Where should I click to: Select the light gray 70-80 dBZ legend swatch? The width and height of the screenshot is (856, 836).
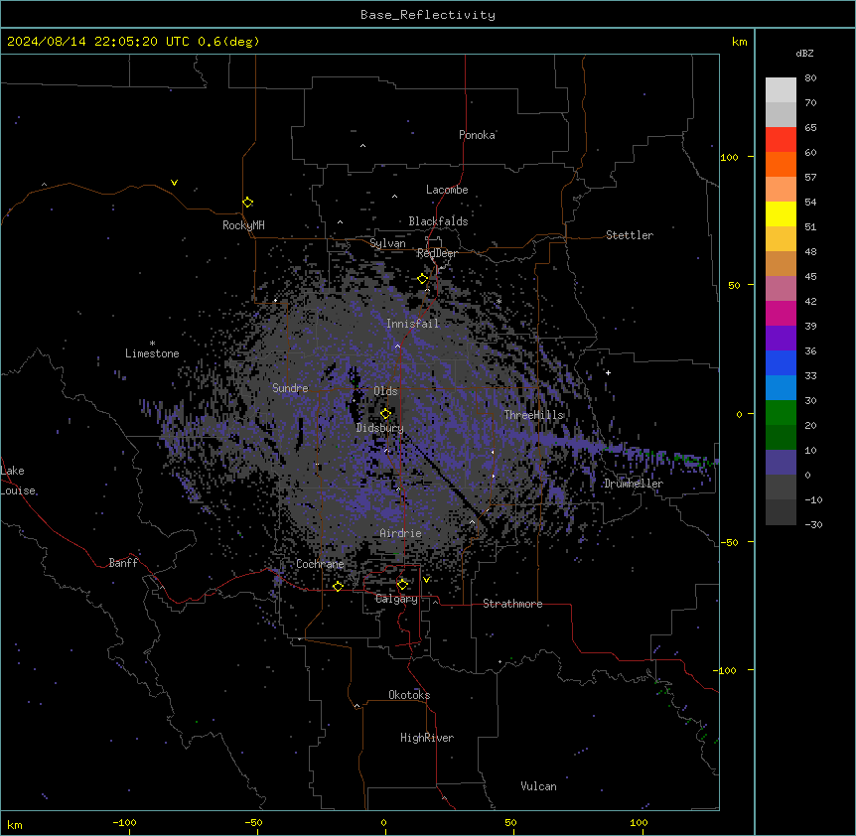[x=781, y=90]
